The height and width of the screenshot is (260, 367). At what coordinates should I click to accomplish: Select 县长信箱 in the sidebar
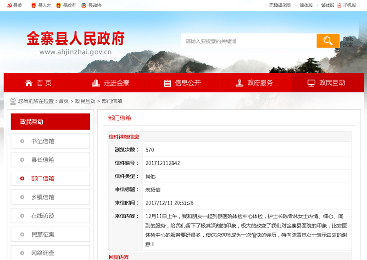[x=43, y=160]
